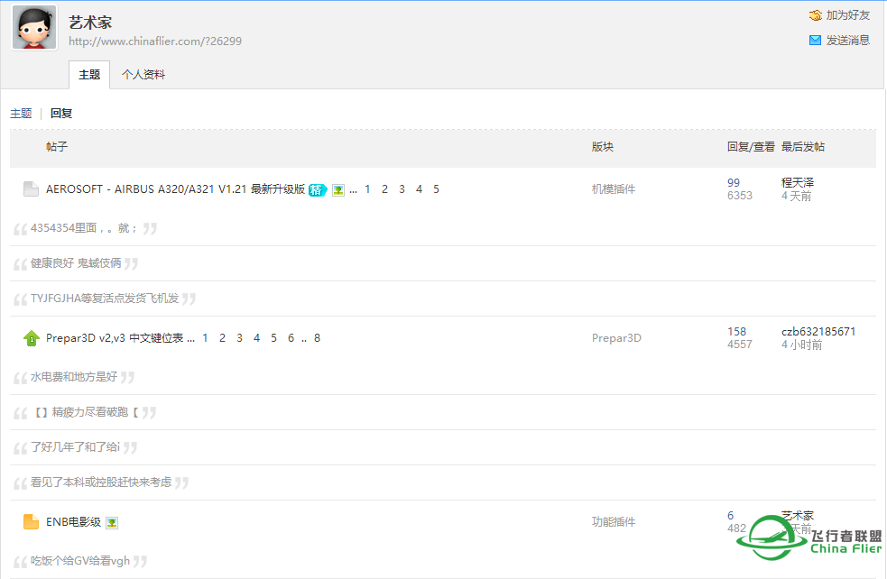Open reply quote 水电费和地方是好
Screen dimensions: 887x579
74,377
